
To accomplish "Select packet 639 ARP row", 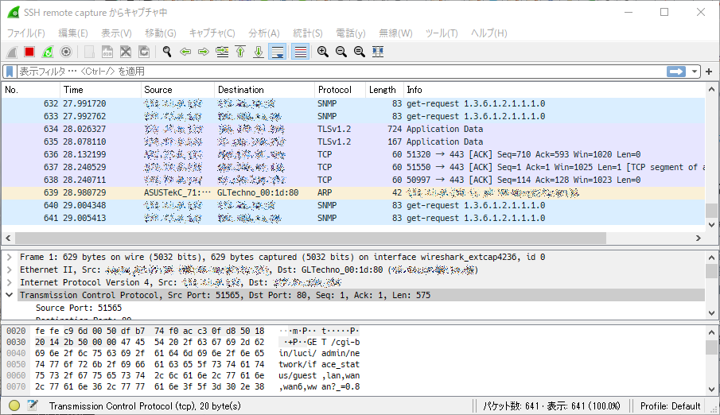I will (353, 193).
